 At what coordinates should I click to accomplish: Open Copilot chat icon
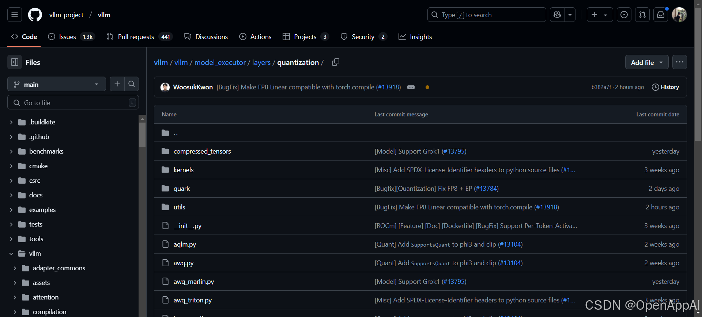[x=557, y=15]
